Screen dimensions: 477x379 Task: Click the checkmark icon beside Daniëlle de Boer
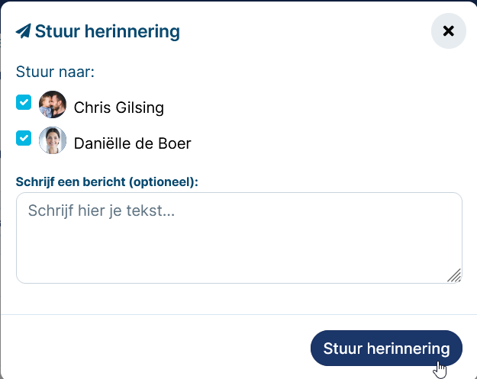[x=24, y=138]
